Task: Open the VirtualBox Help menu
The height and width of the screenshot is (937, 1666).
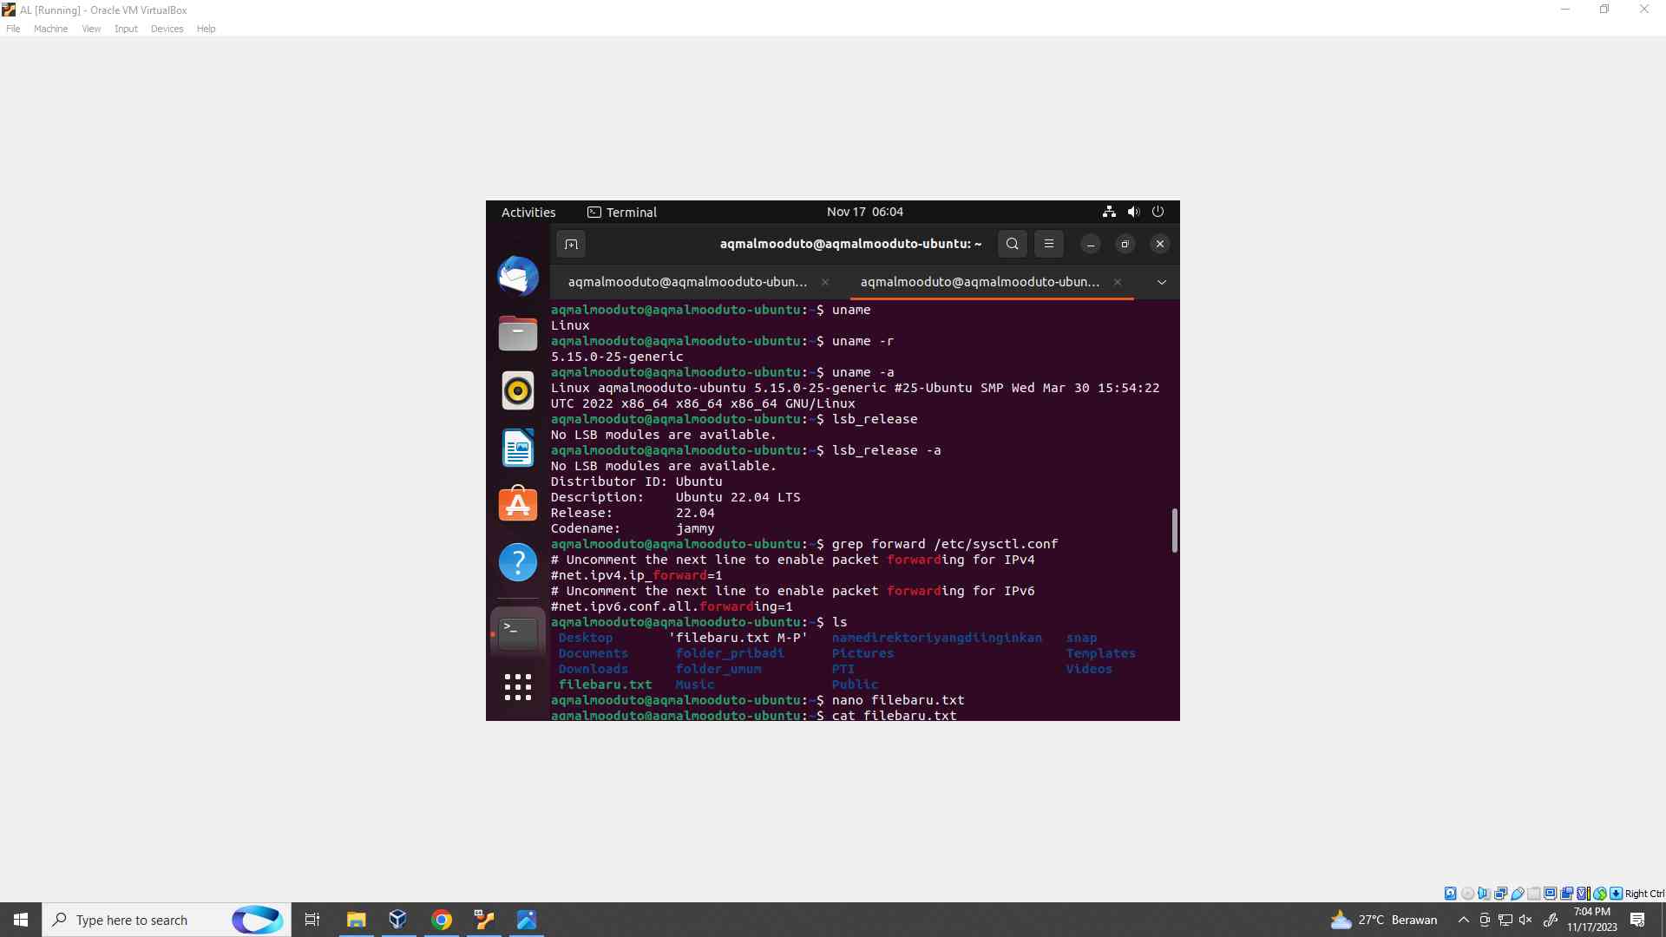Action: point(206,29)
